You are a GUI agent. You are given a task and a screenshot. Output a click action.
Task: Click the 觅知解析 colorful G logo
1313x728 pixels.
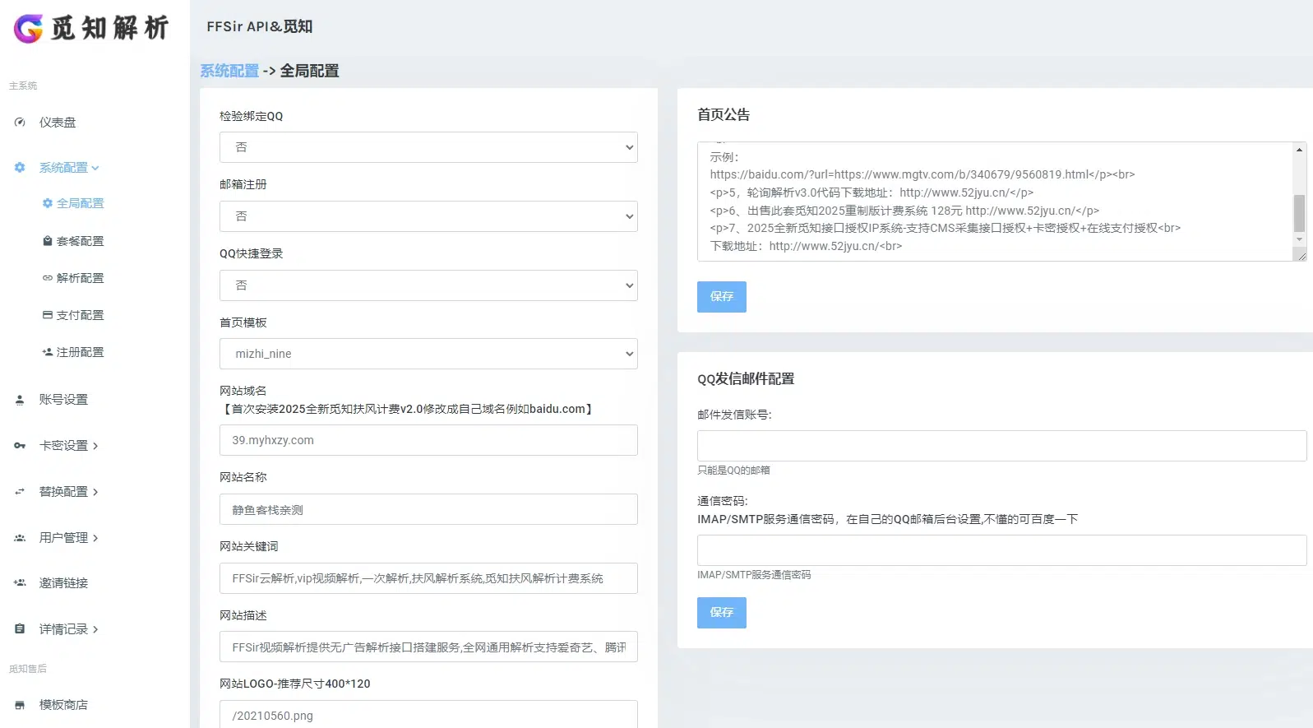[x=28, y=29]
